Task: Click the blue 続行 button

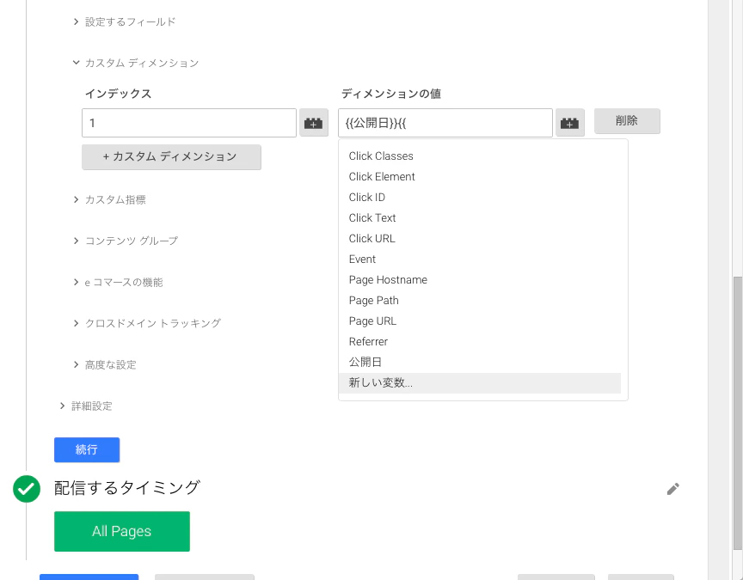Action: point(87,449)
